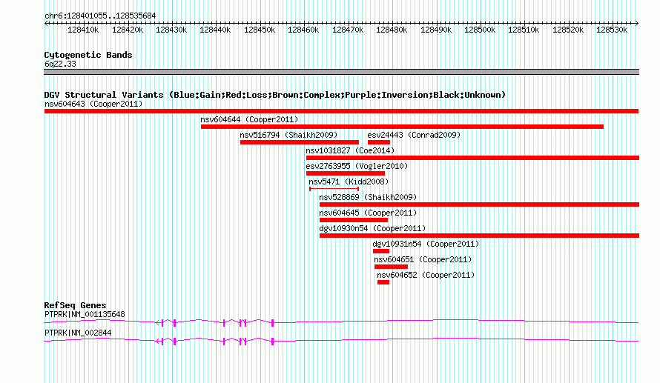Viewport: 660px width, 383px height.
Task: Click the 128420k ruler tick label
Action: 128,30
